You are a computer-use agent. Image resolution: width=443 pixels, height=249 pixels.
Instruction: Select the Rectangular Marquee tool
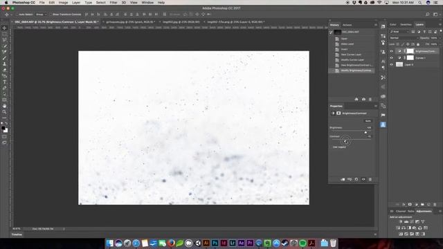click(4, 34)
